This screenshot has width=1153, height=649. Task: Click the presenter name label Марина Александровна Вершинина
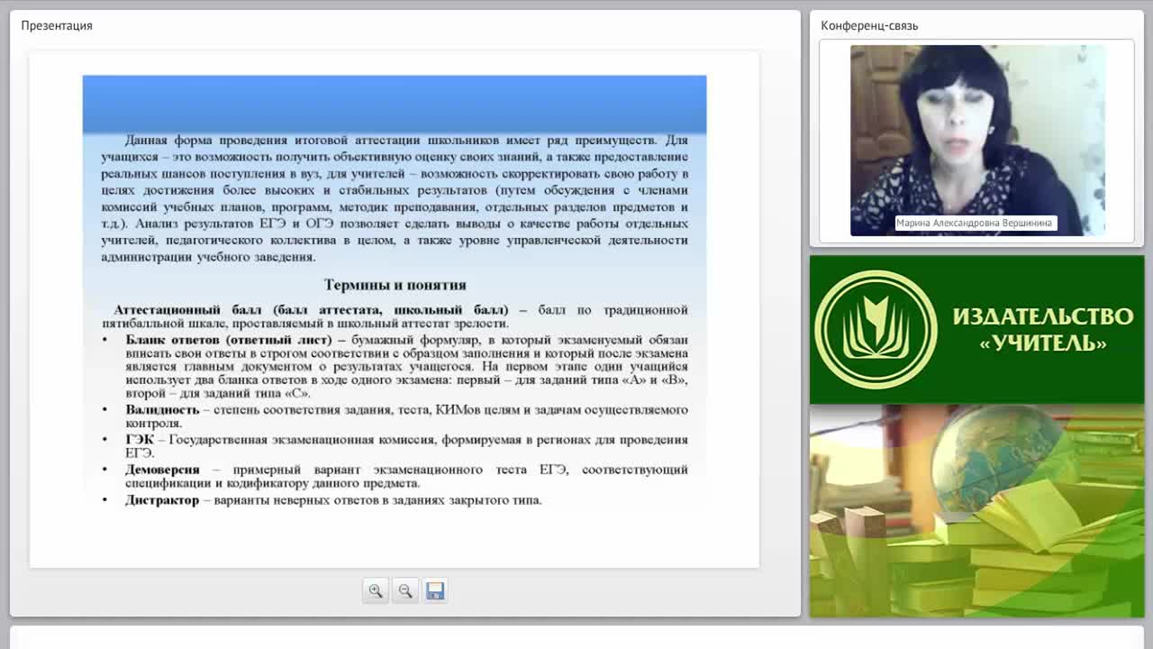[975, 224]
